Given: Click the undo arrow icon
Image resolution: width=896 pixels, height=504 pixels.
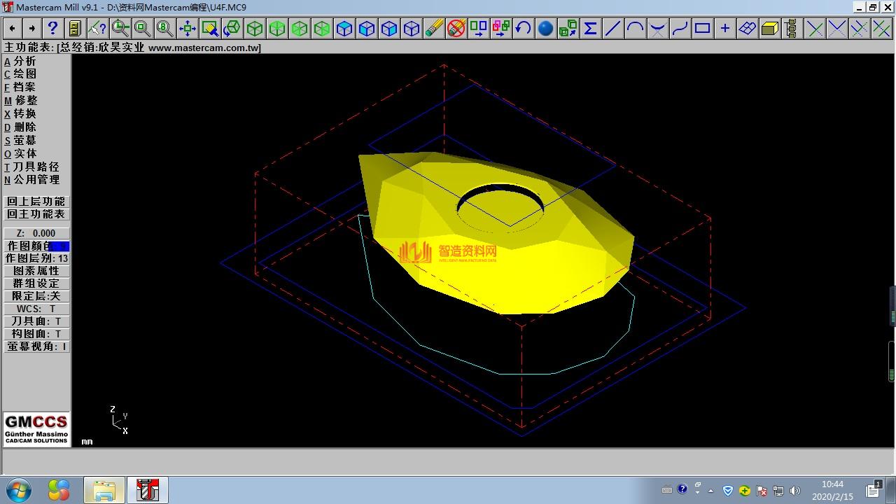Looking at the screenshot, I should click(x=523, y=28).
